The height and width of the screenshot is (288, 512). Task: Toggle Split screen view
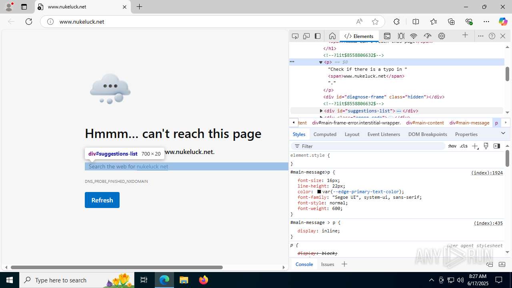(x=416, y=22)
